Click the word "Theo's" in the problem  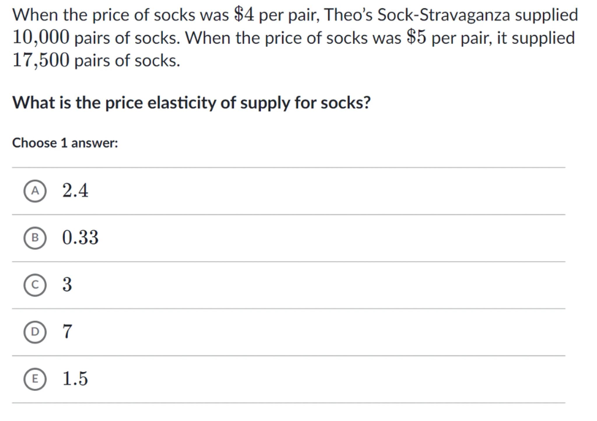click(x=348, y=15)
